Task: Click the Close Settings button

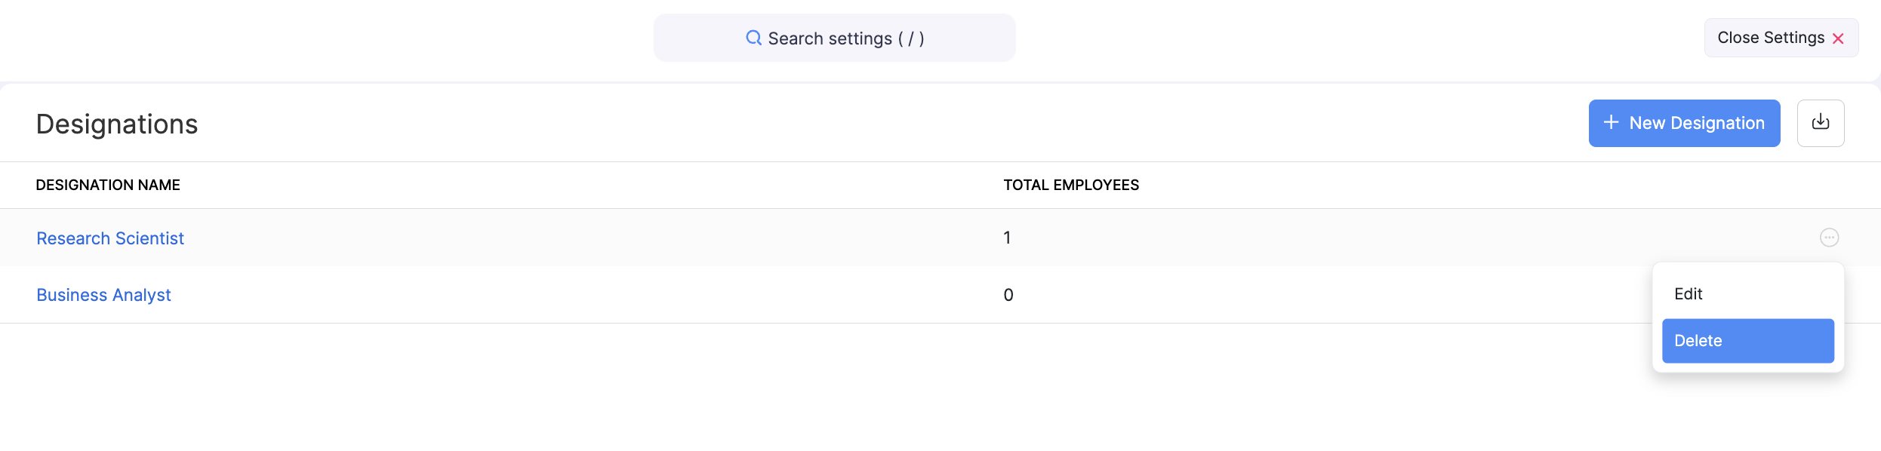Action: pos(1770,38)
